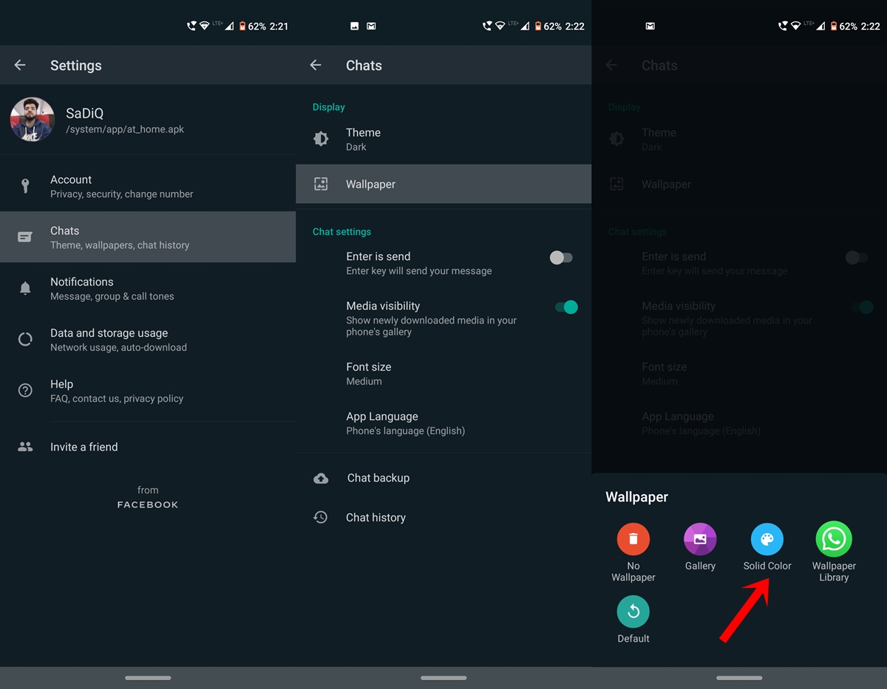Toggle the Enter is send switch
This screenshot has height=689, width=887.
click(561, 258)
